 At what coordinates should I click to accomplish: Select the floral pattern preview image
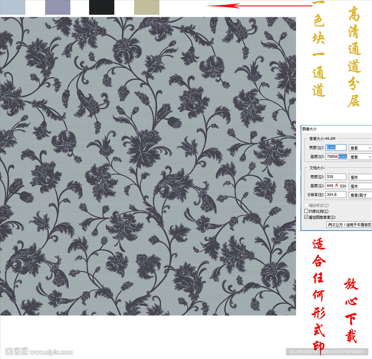(x=148, y=166)
